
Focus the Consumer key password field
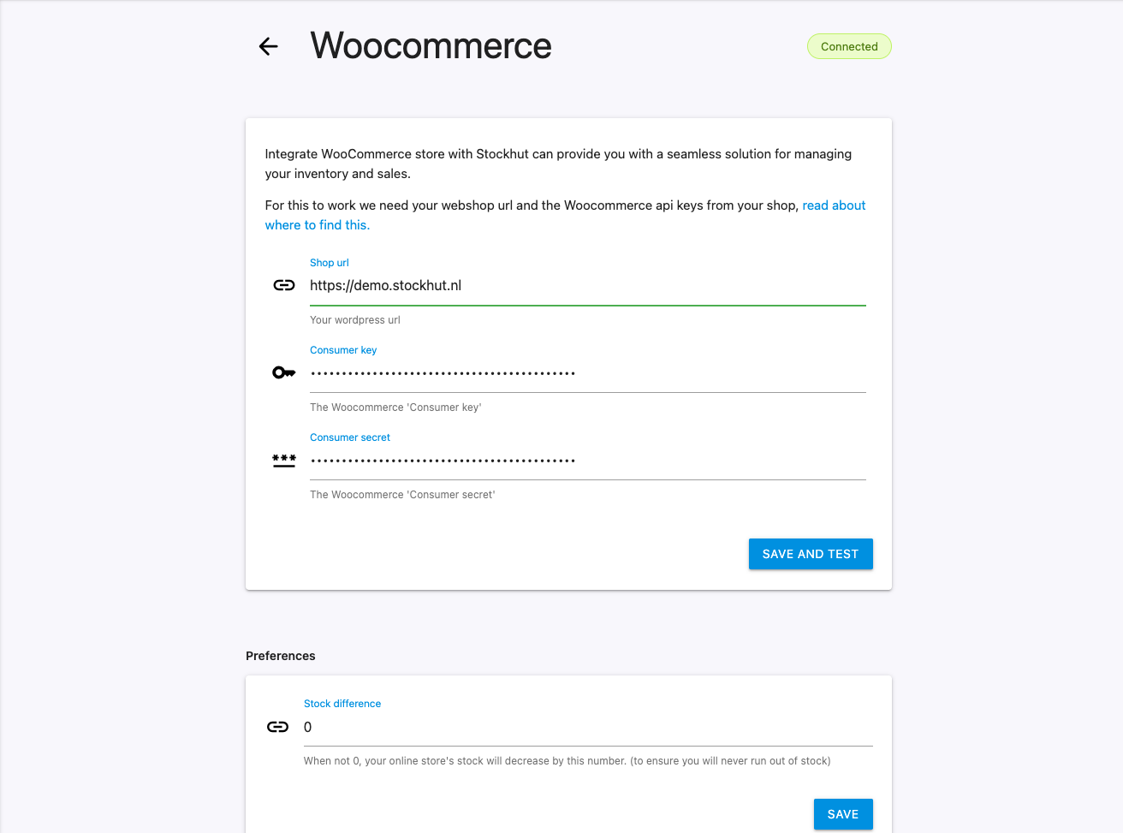[x=587, y=373]
